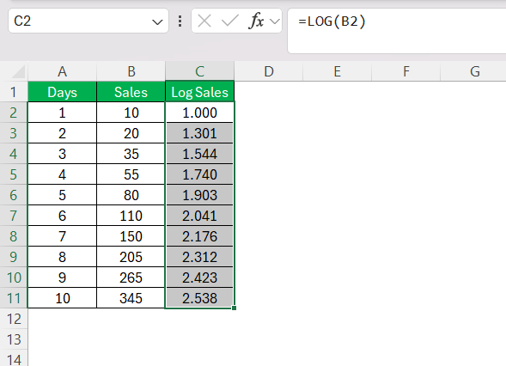The image size is (506, 366).
Task: Select the cell with value 2.423
Action: coord(200,278)
